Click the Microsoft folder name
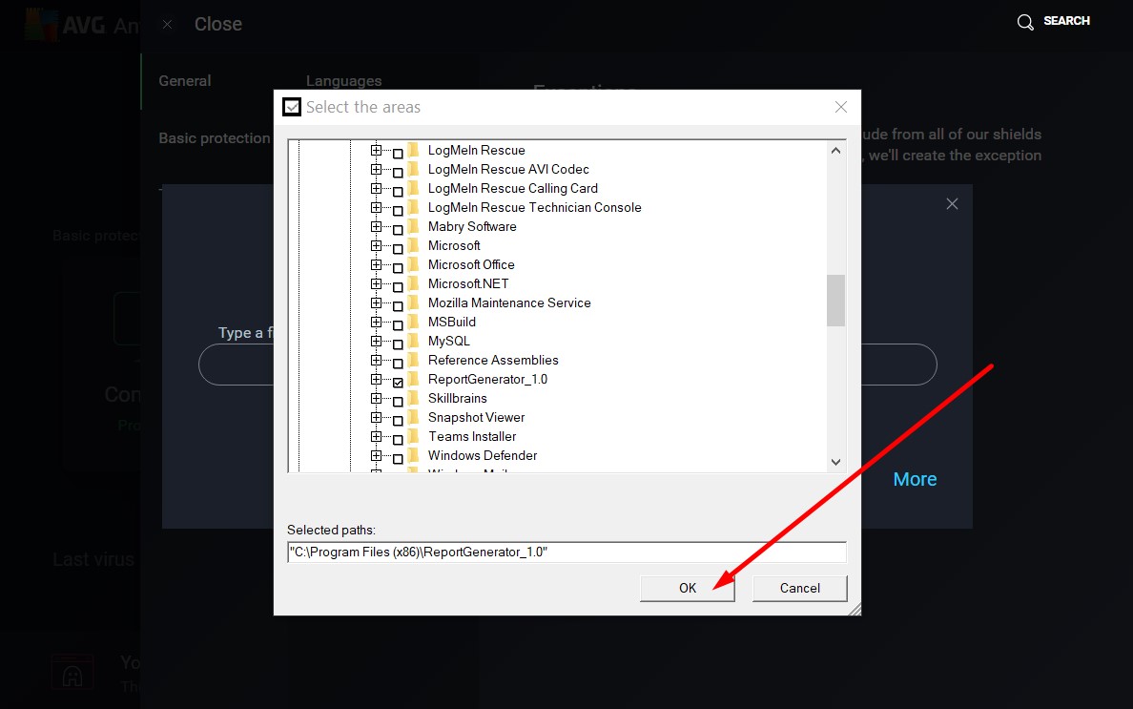 (454, 246)
